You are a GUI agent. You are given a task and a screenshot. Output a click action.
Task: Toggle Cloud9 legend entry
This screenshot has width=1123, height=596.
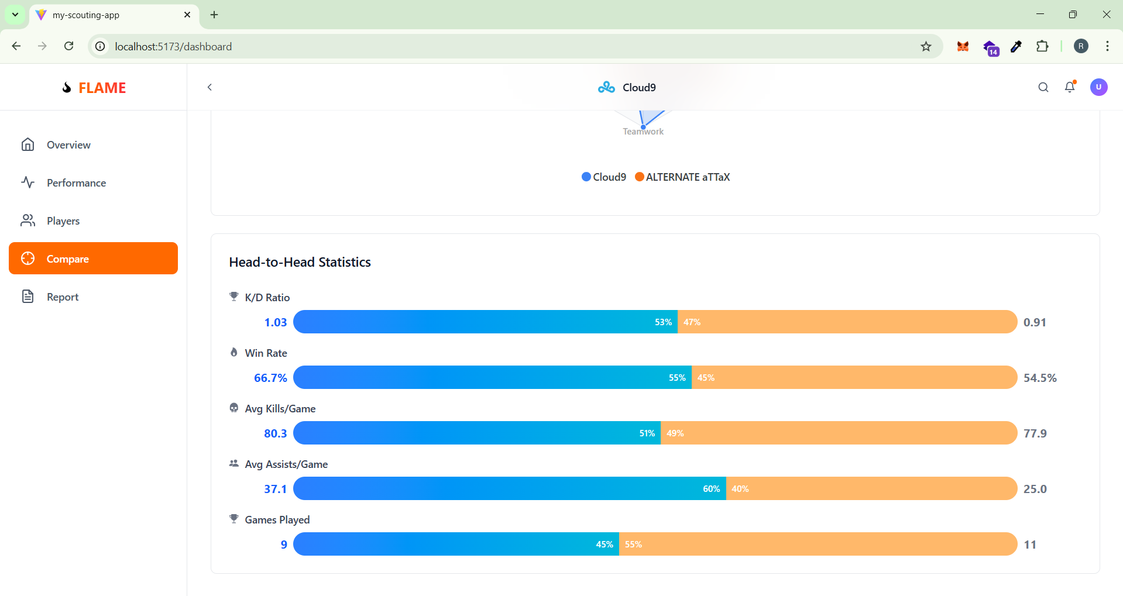[604, 177]
